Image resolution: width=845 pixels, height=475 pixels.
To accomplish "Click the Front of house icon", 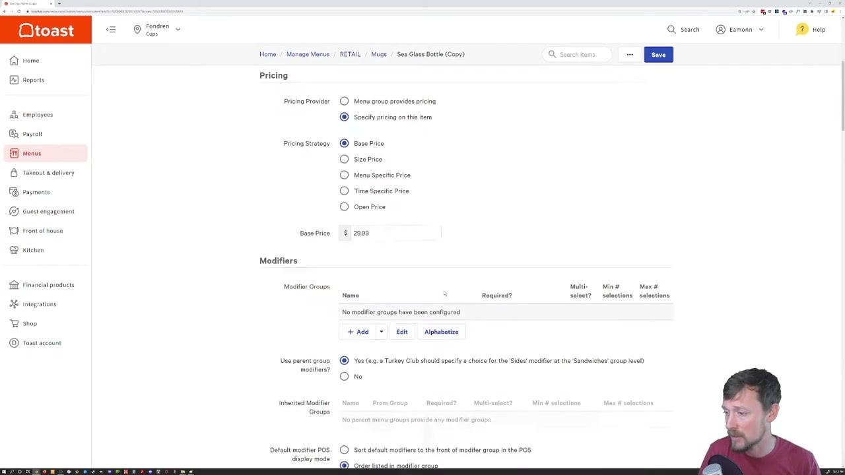I will (15, 231).
